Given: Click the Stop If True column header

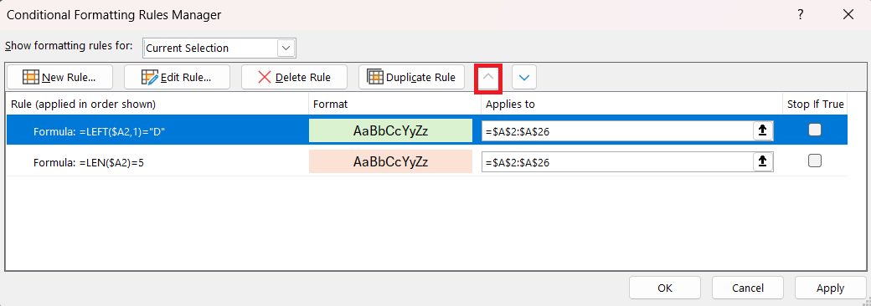Looking at the screenshot, I should [816, 105].
